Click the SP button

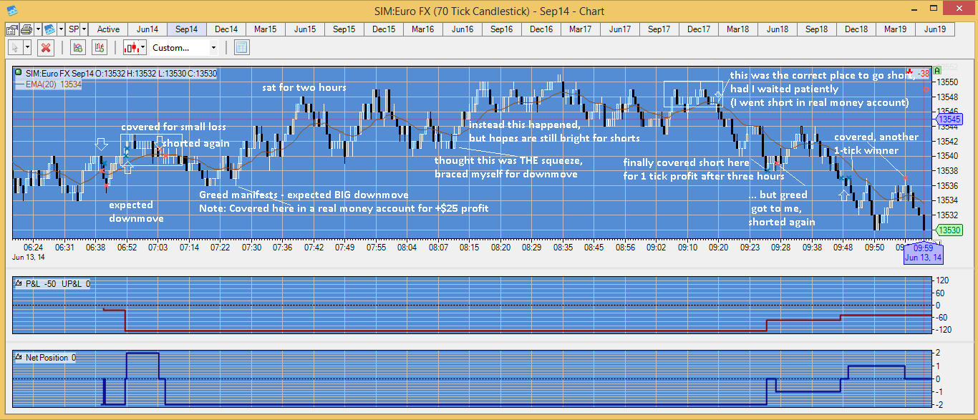(x=73, y=29)
